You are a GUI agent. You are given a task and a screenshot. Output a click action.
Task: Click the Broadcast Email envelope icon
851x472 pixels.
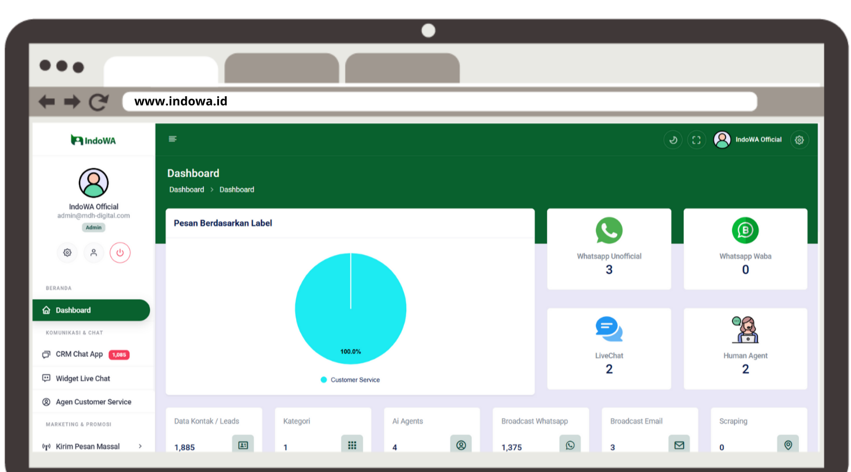pos(679,445)
